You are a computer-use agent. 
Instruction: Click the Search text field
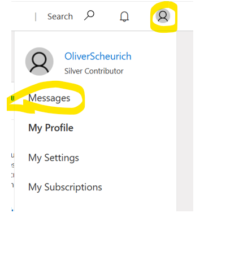coord(60,16)
